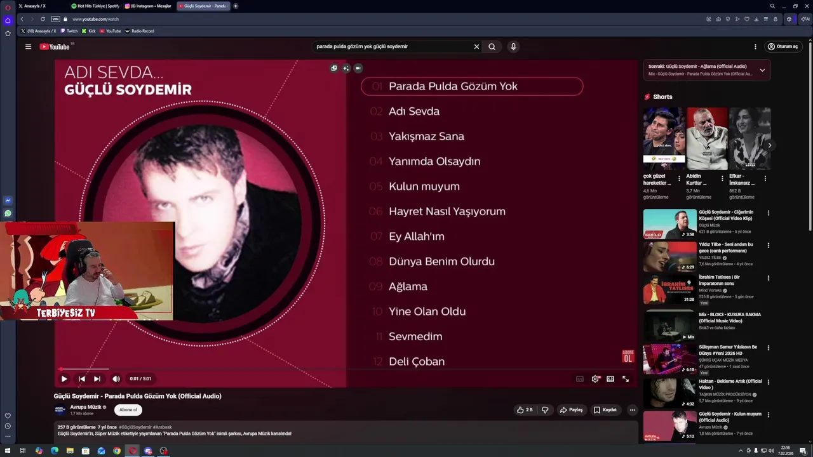
Task: Go back in browser history
Action: 22,19
